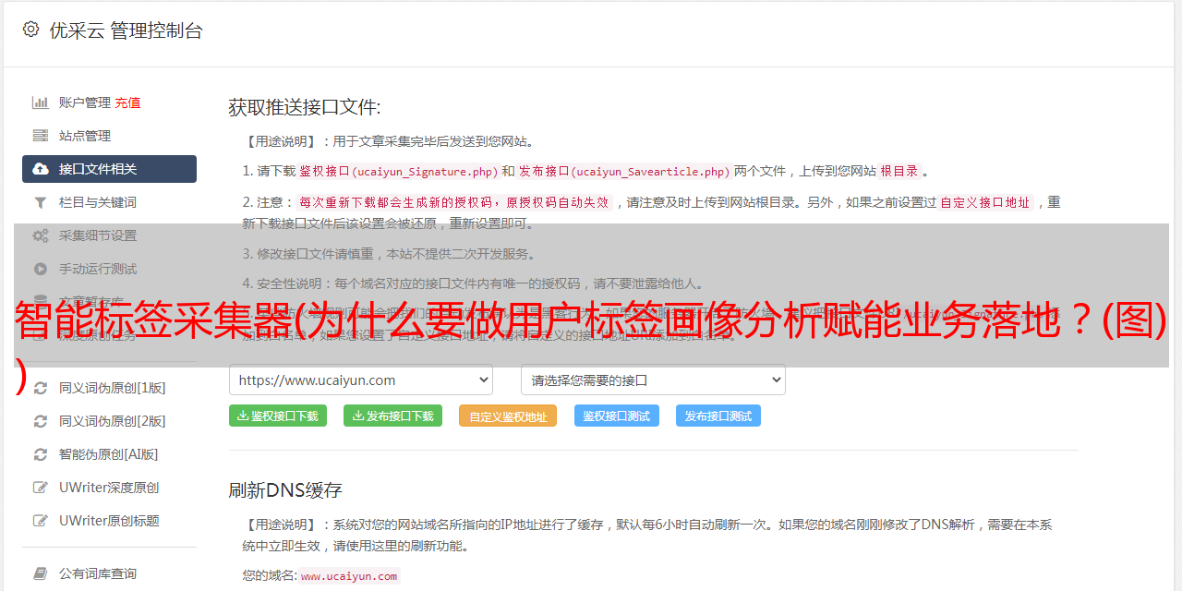The width and height of the screenshot is (1182, 591).
Task: Click 发布接口(ucaiyun_Savearticle.php) code text
Action: 624,171
